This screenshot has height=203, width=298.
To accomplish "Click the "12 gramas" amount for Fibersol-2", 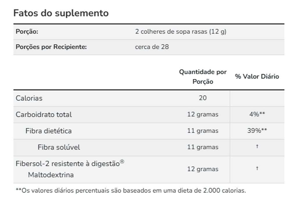I will (203, 169).
